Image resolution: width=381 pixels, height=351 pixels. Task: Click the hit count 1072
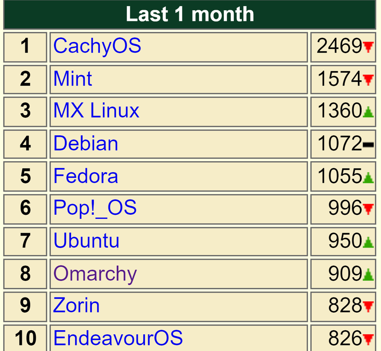click(340, 143)
